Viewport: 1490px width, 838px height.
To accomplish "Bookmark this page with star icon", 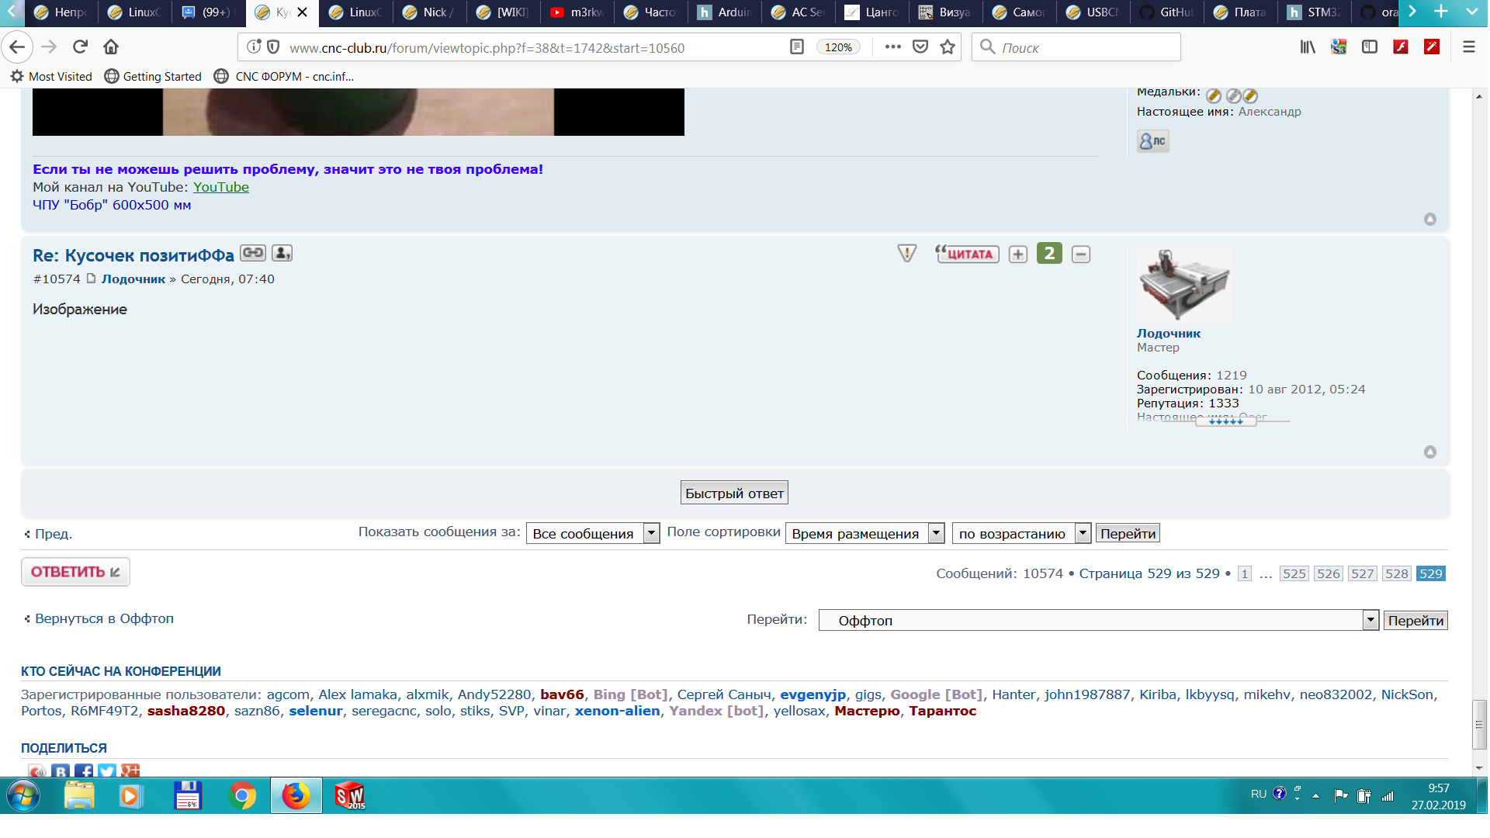I will coord(947,47).
